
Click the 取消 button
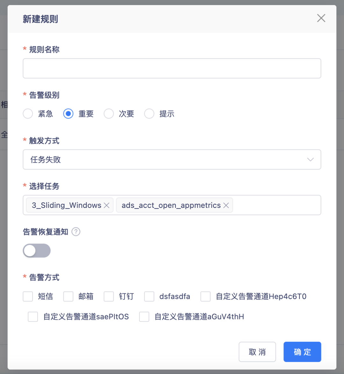pos(257,352)
